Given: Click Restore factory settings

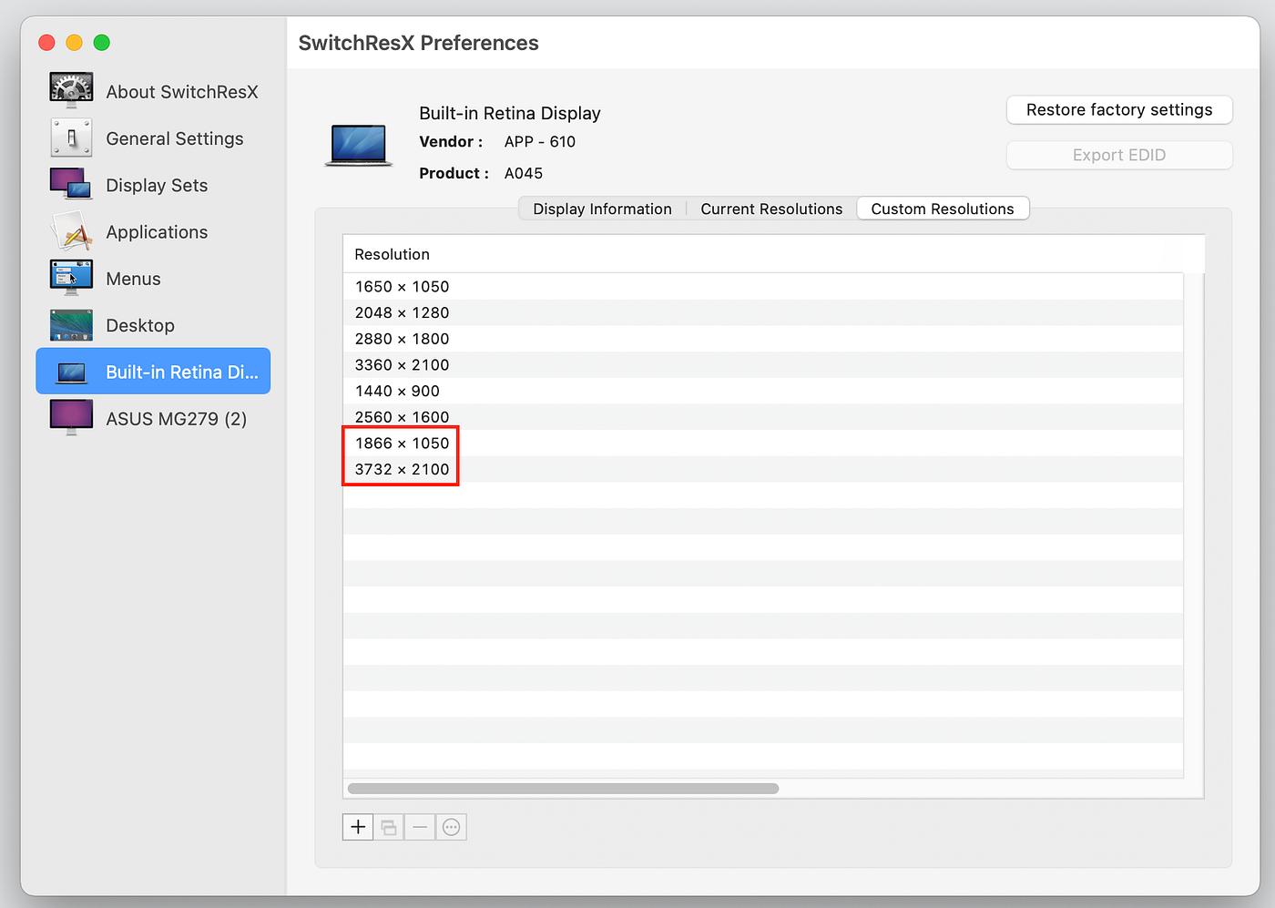Looking at the screenshot, I should [1118, 110].
